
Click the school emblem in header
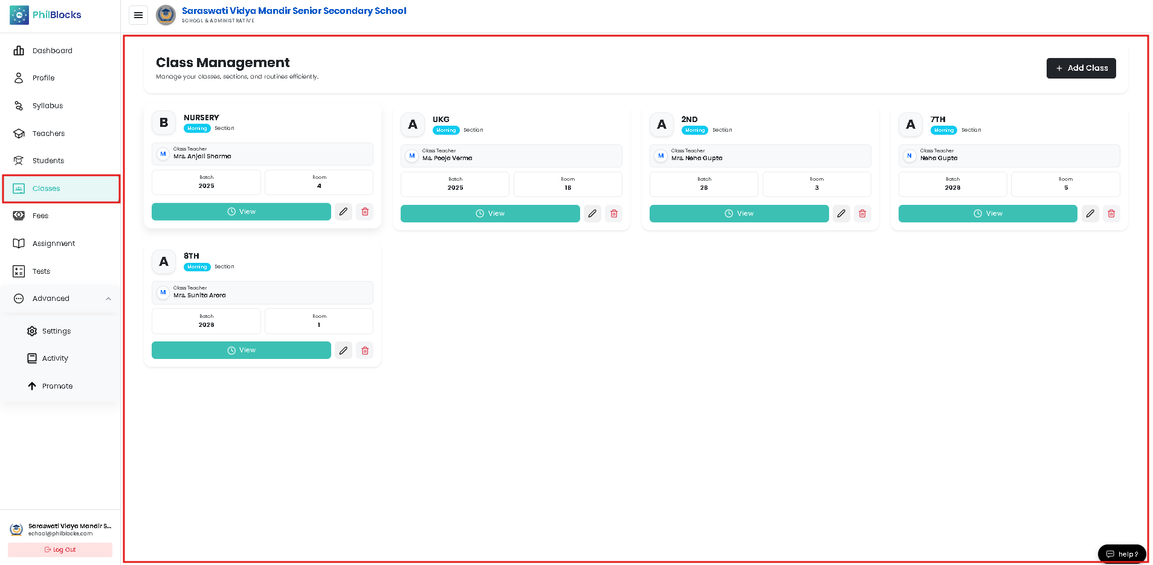coord(166,15)
